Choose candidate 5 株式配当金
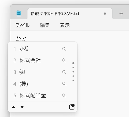Screen dimensions: 129x117 point(40,95)
